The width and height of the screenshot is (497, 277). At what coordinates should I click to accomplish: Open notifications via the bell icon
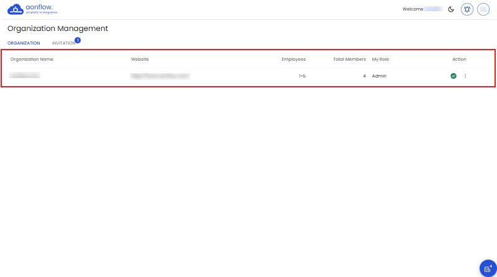467,9
